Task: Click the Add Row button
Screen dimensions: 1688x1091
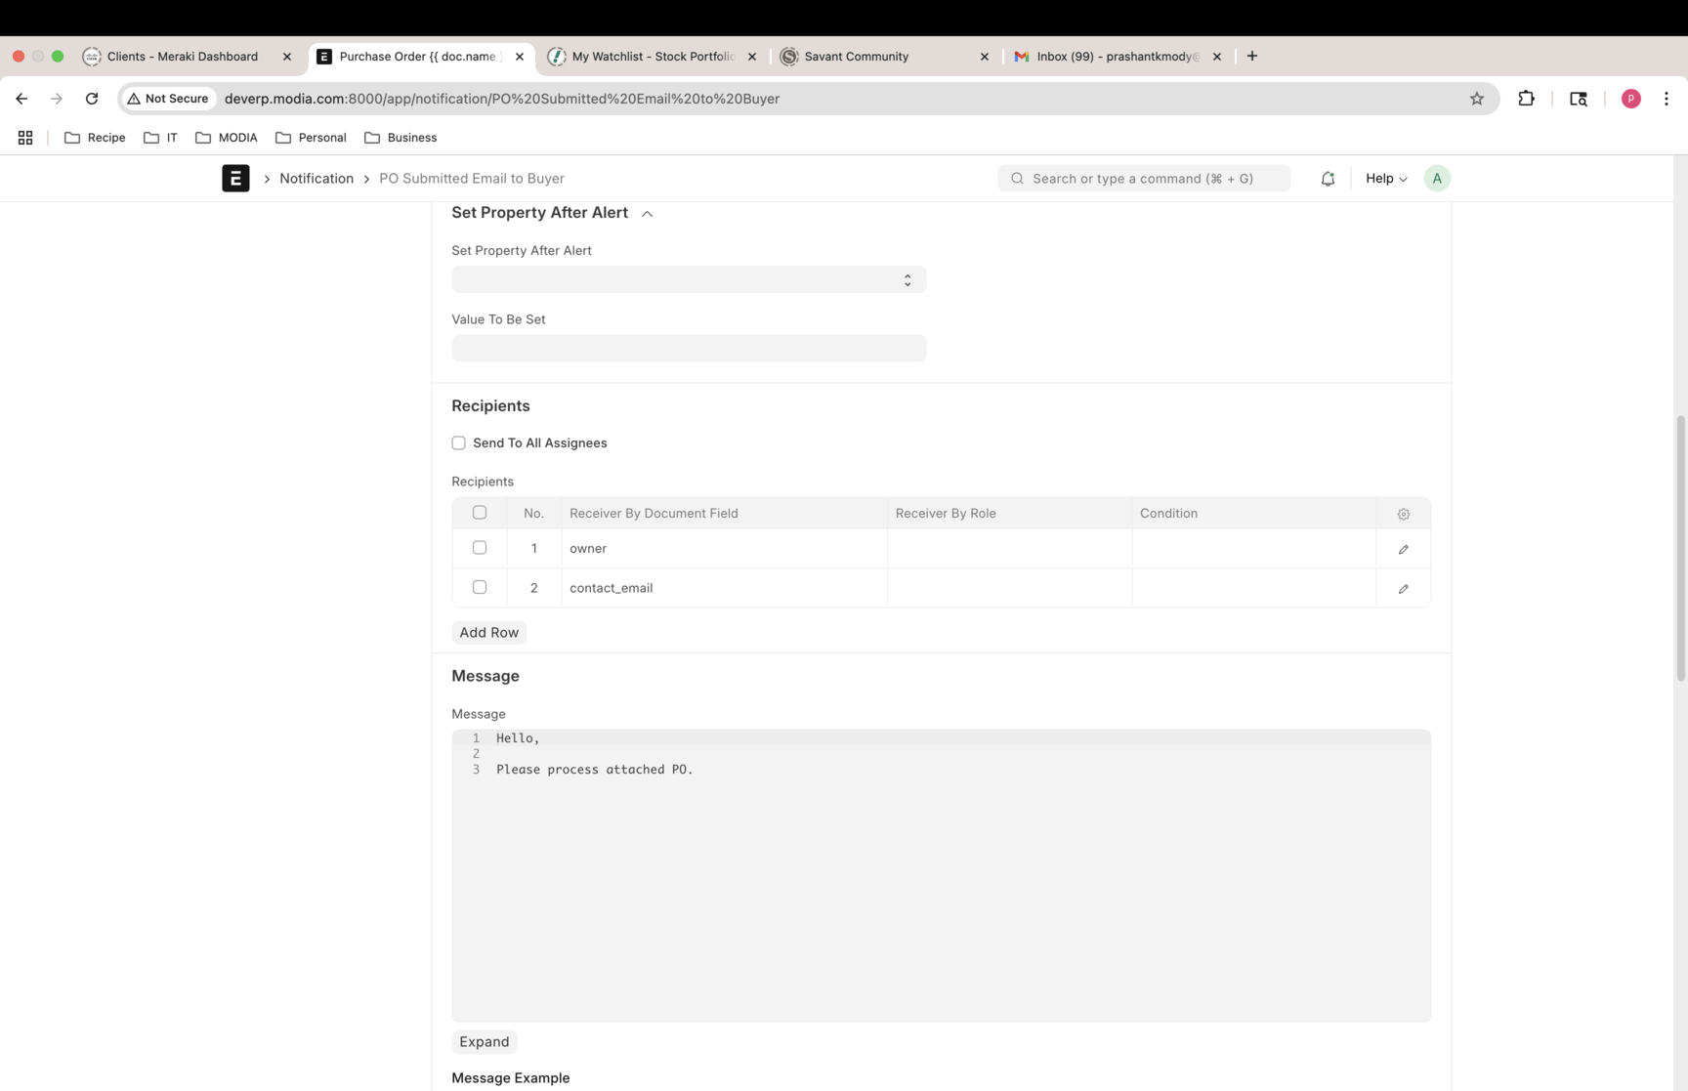Action: (488, 633)
